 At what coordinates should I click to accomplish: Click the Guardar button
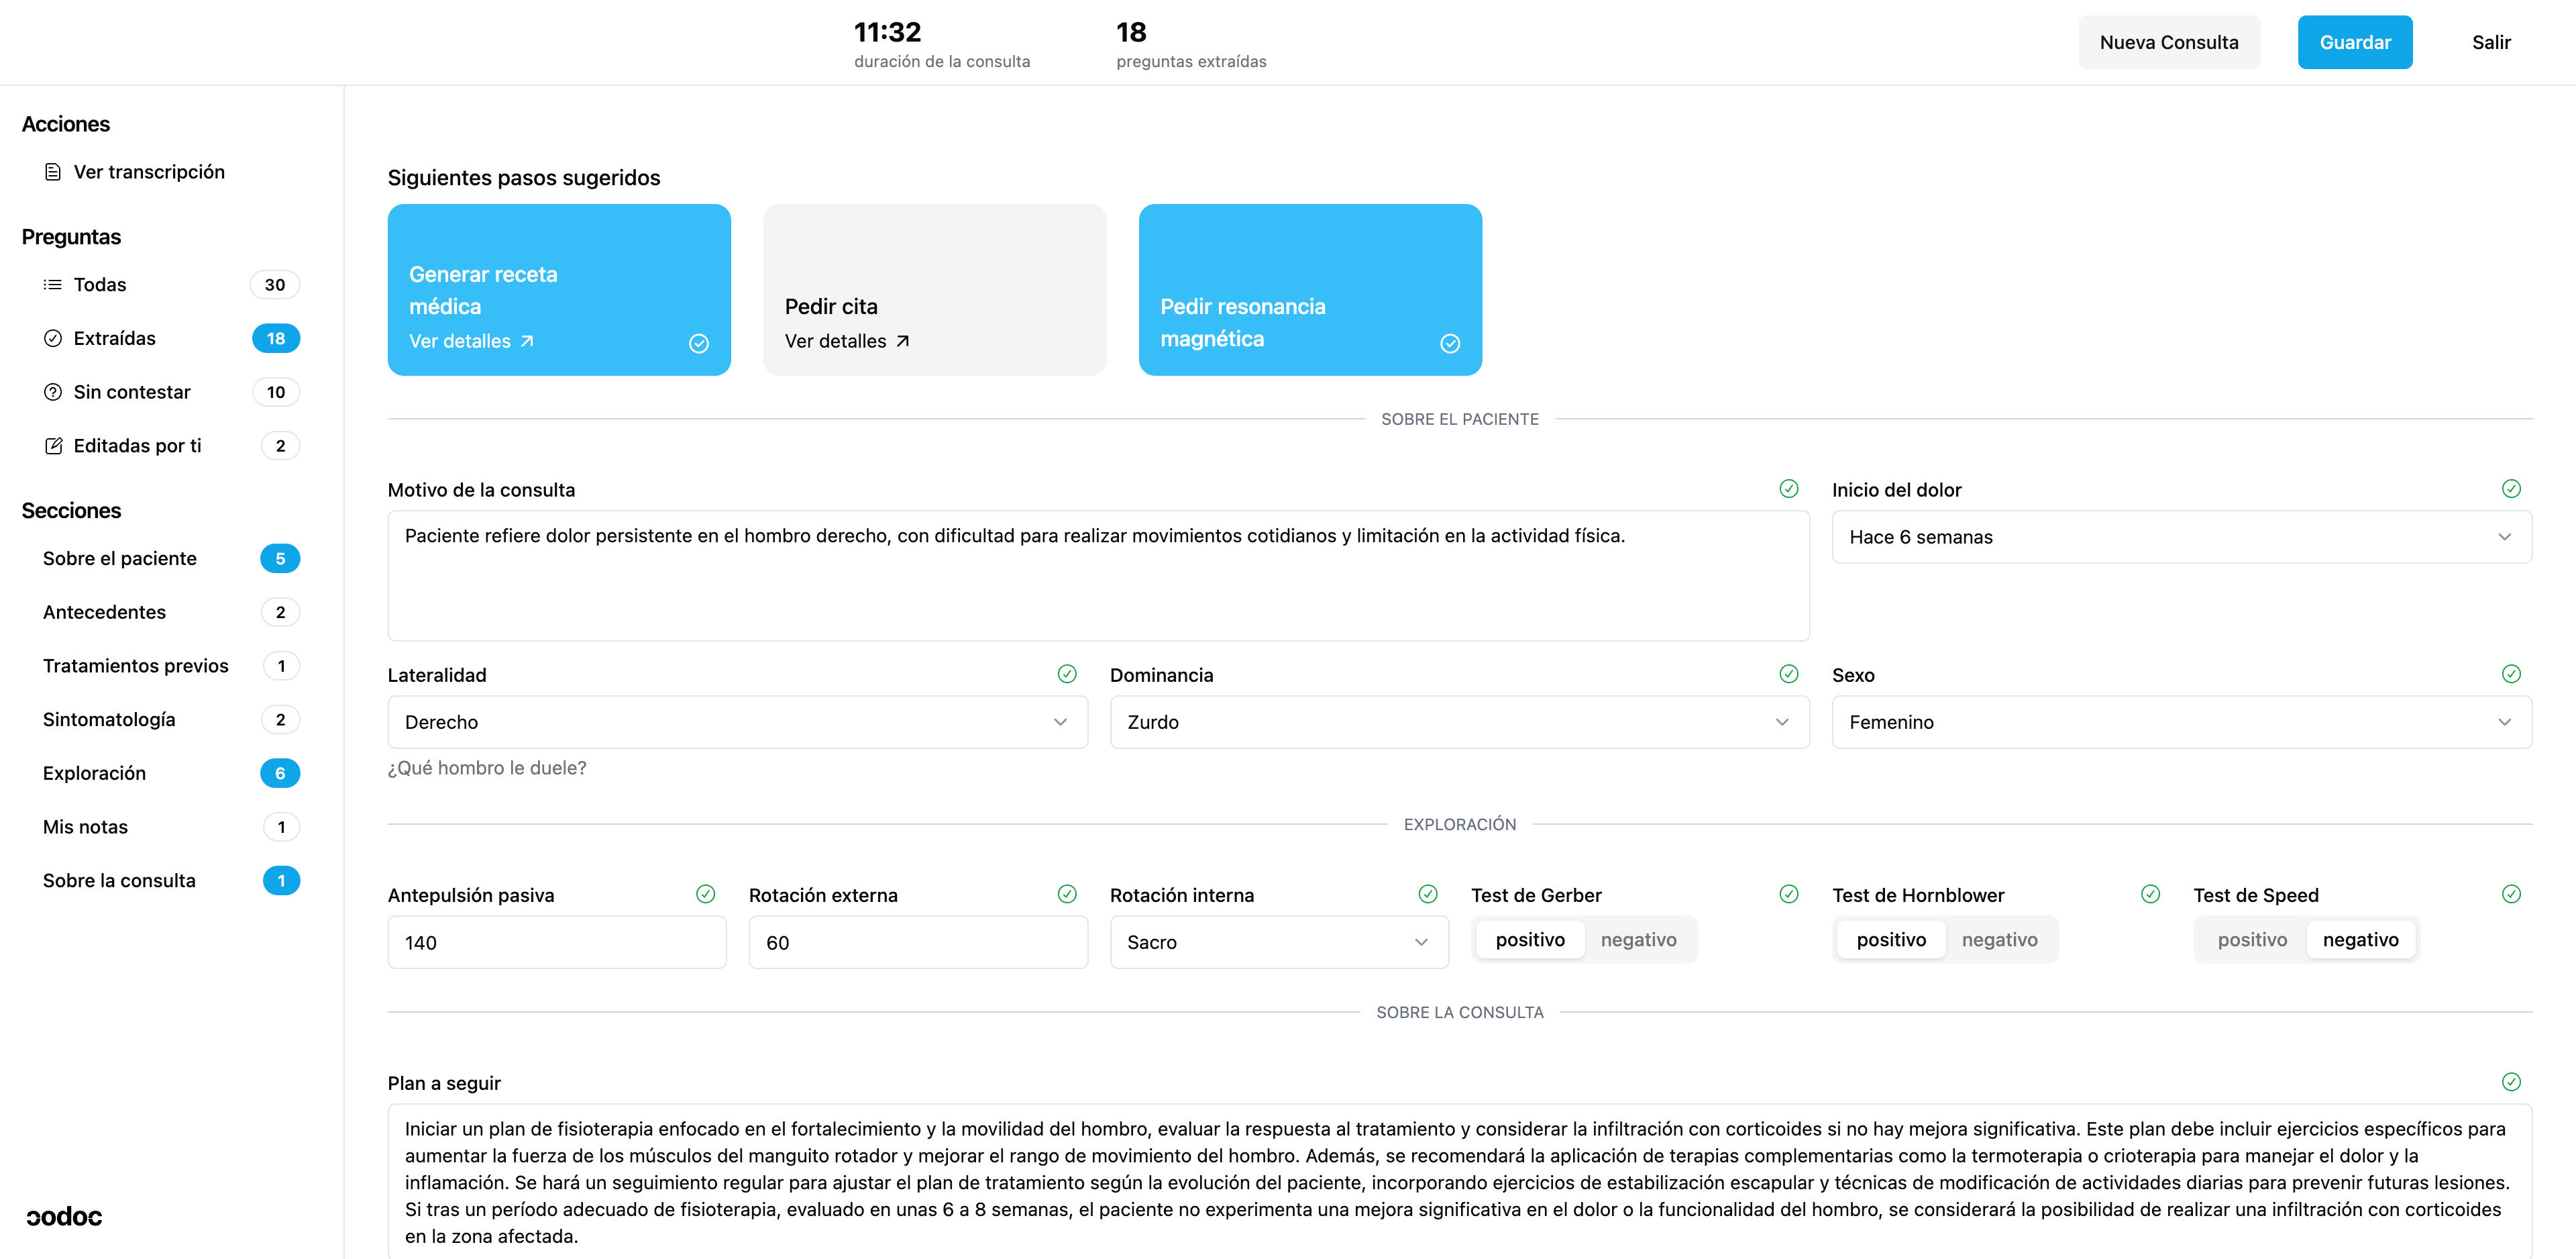[2354, 42]
